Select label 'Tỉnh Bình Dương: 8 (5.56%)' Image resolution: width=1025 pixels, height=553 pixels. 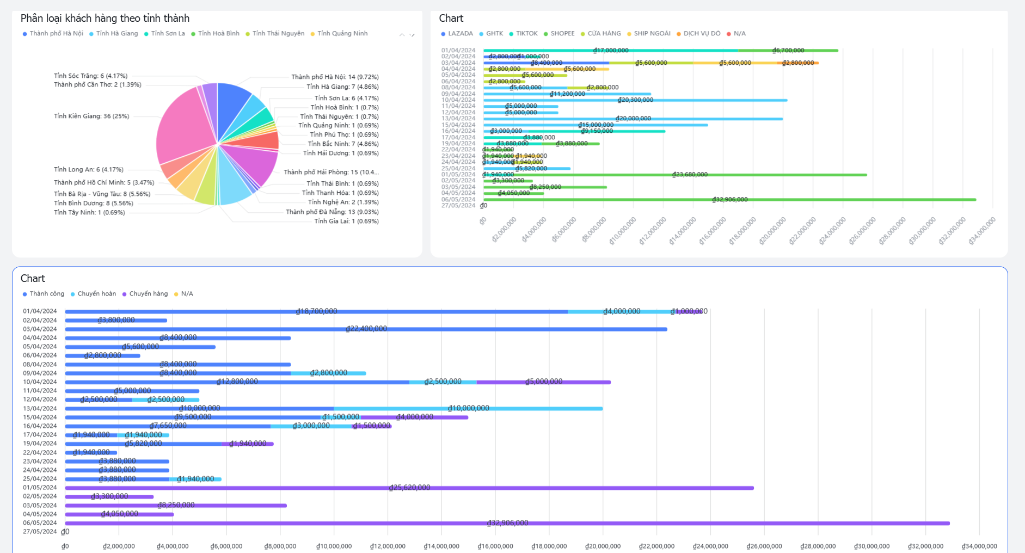pos(93,204)
